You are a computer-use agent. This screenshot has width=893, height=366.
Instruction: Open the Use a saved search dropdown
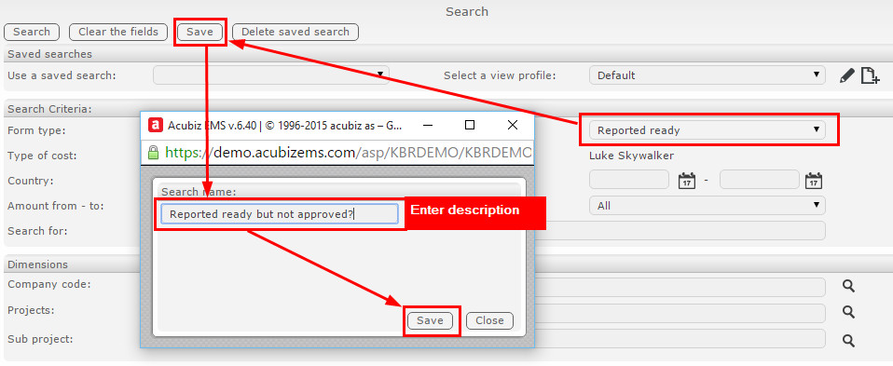[271, 75]
